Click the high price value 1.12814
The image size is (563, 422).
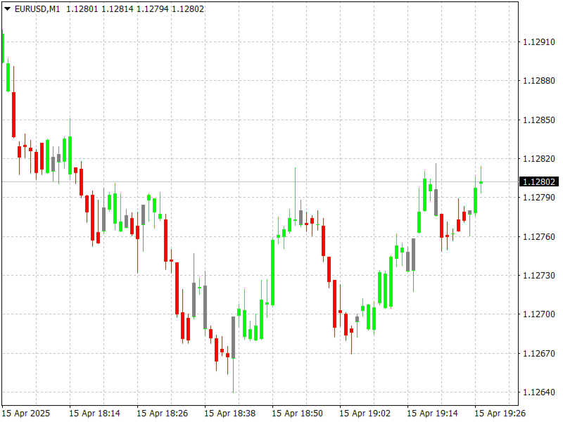click(x=118, y=9)
